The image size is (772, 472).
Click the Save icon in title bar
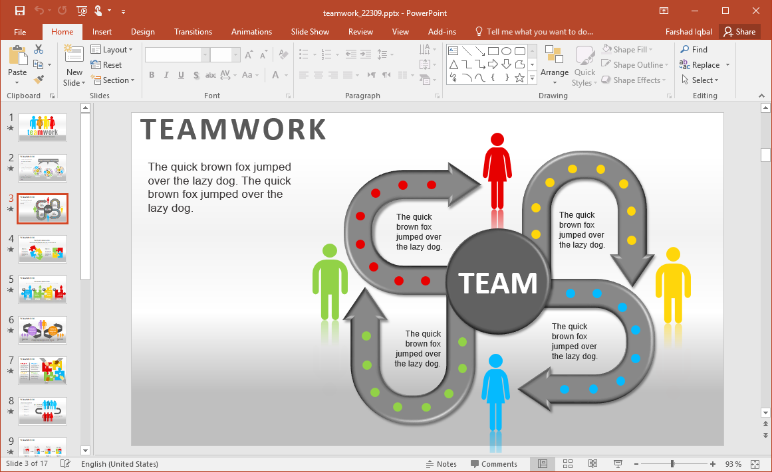(20, 11)
